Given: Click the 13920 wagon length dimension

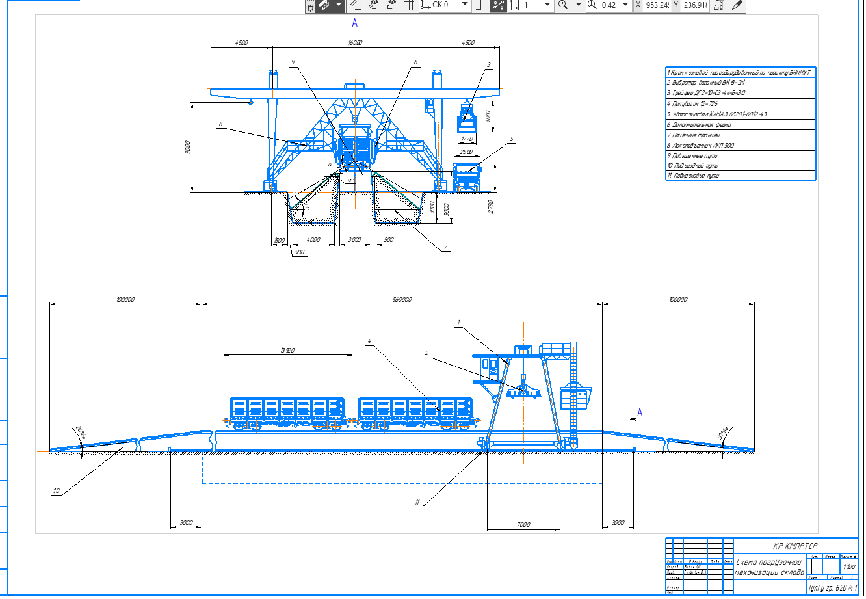Looking at the screenshot, I should [x=287, y=351].
